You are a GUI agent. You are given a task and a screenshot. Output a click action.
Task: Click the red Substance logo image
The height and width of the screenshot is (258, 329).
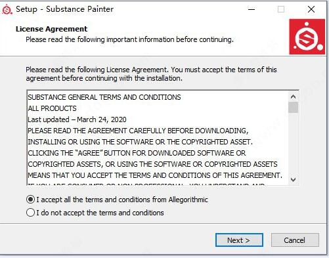click(x=307, y=37)
